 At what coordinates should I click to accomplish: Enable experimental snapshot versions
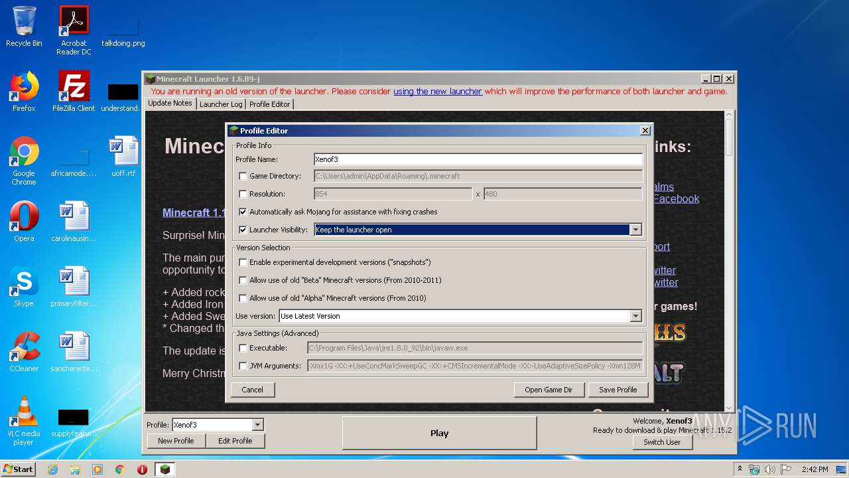tap(243, 262)
